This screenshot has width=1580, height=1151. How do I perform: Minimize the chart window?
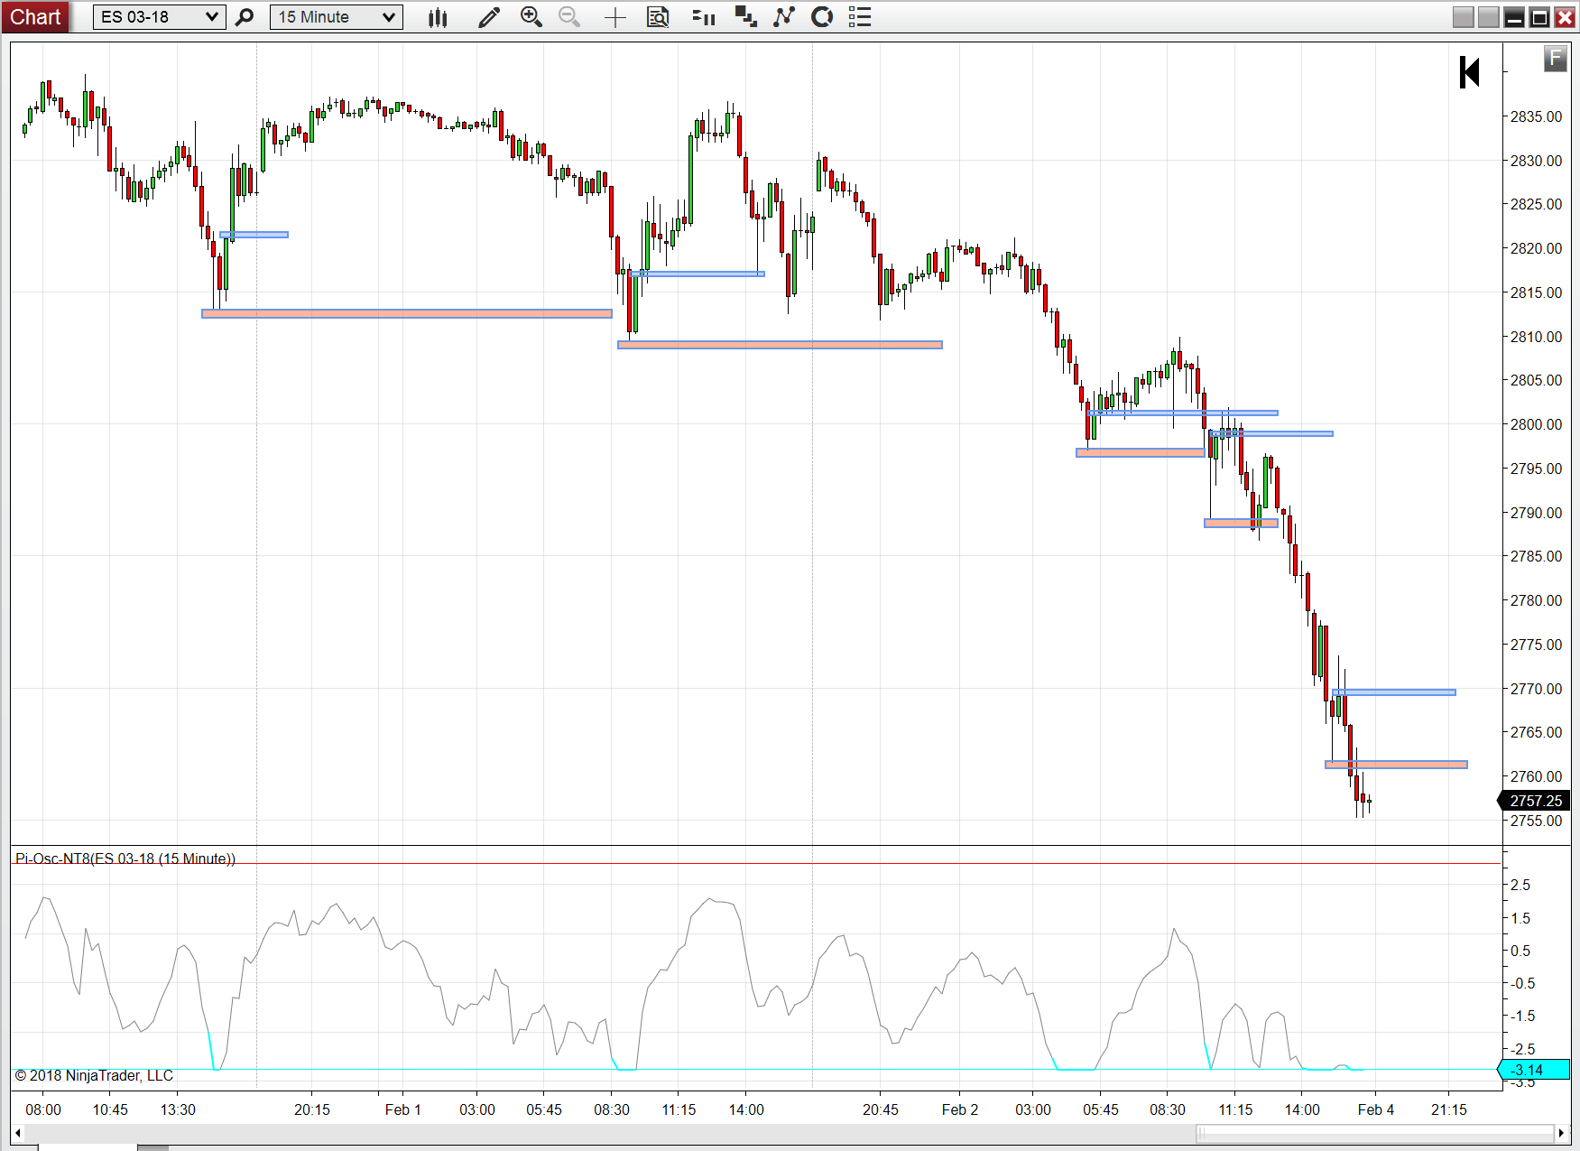coord(1514,17)
